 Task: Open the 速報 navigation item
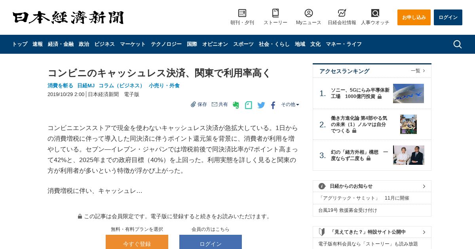[x=38, y=44]
